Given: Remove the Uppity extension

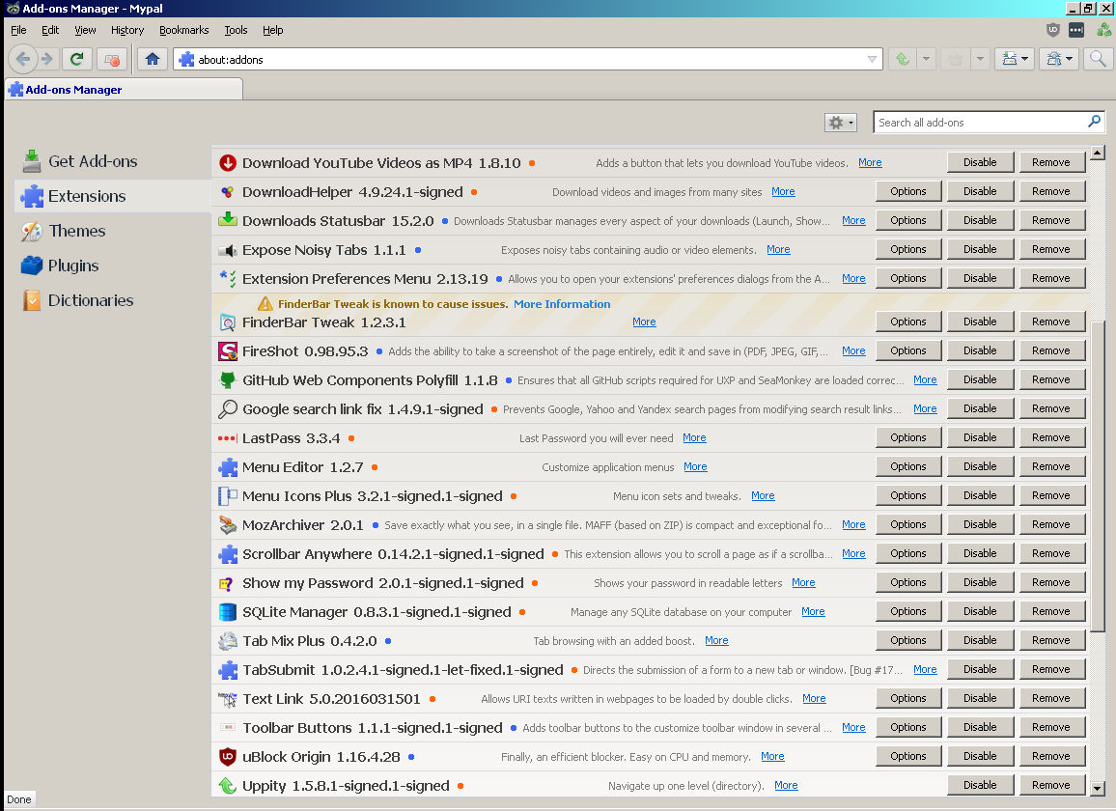Looking at the screenshot, I should [x=1050, y=785].
